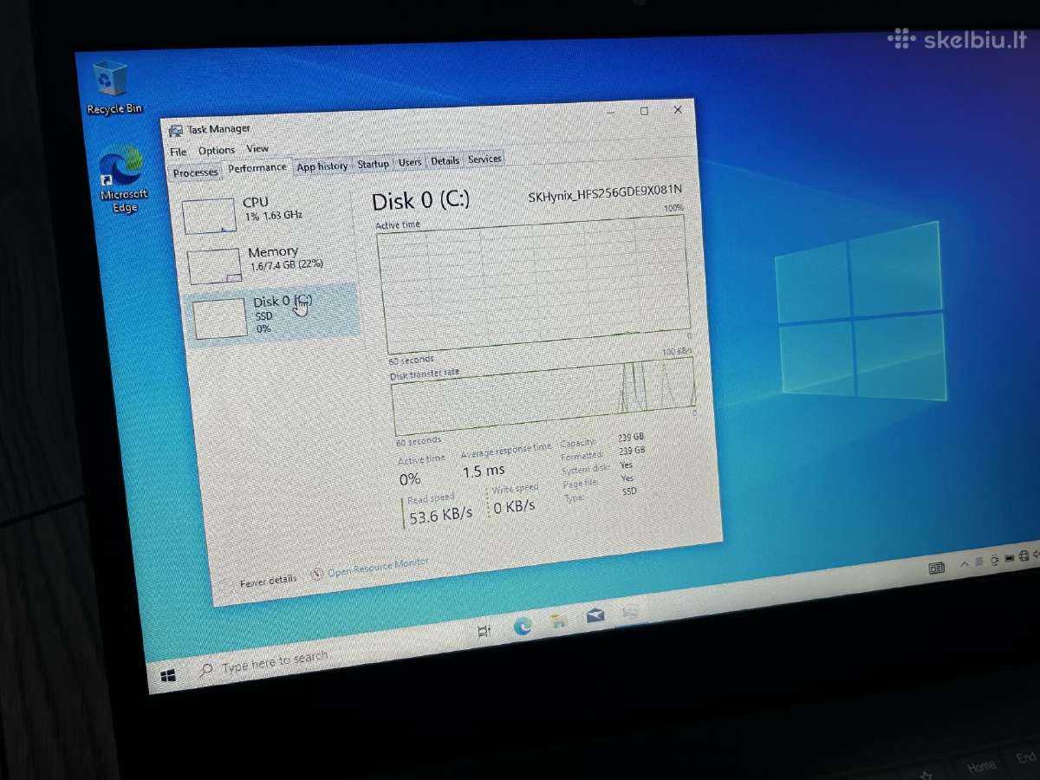Open the Mail app on taskbar
Viewport: 1040px width, 780px height.
coord(595,615)
